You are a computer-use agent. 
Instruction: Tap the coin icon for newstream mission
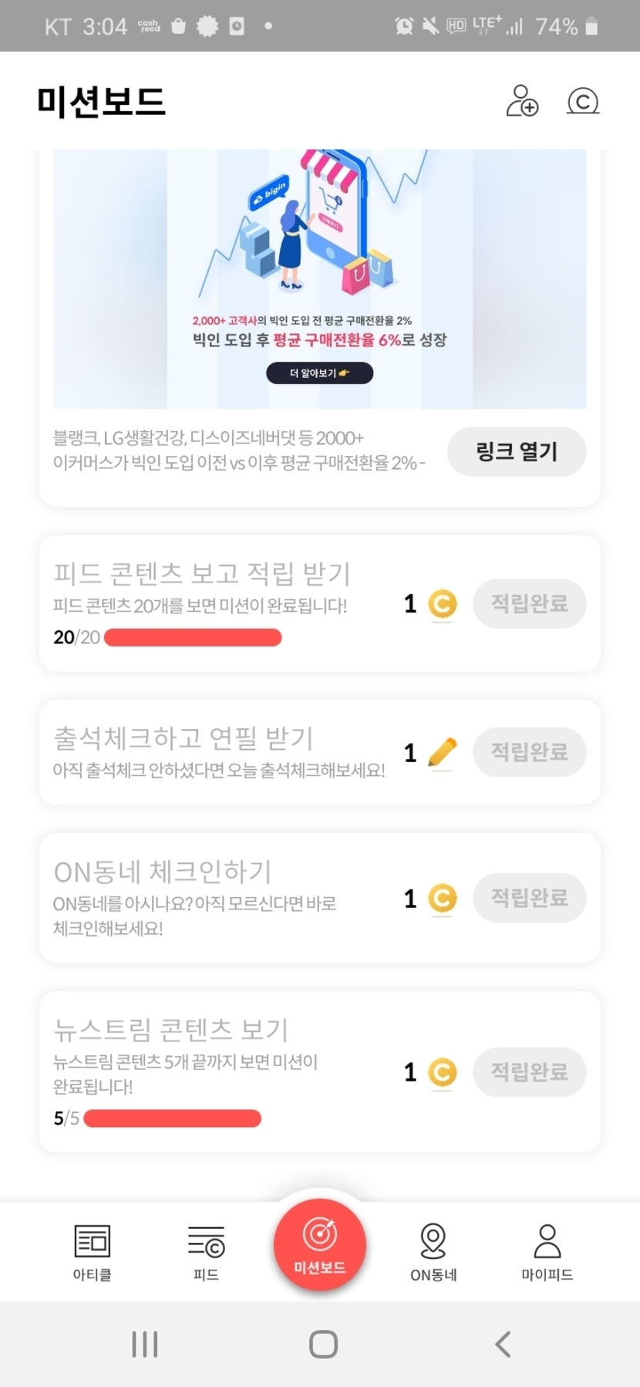coord(443,1072)
